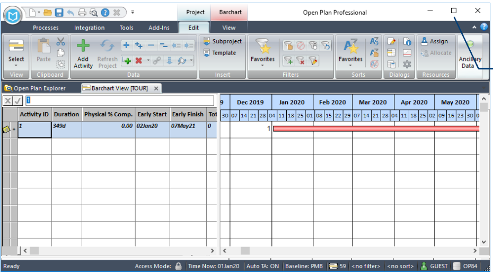Click the blue single plus expand icon

coord(126,45)
